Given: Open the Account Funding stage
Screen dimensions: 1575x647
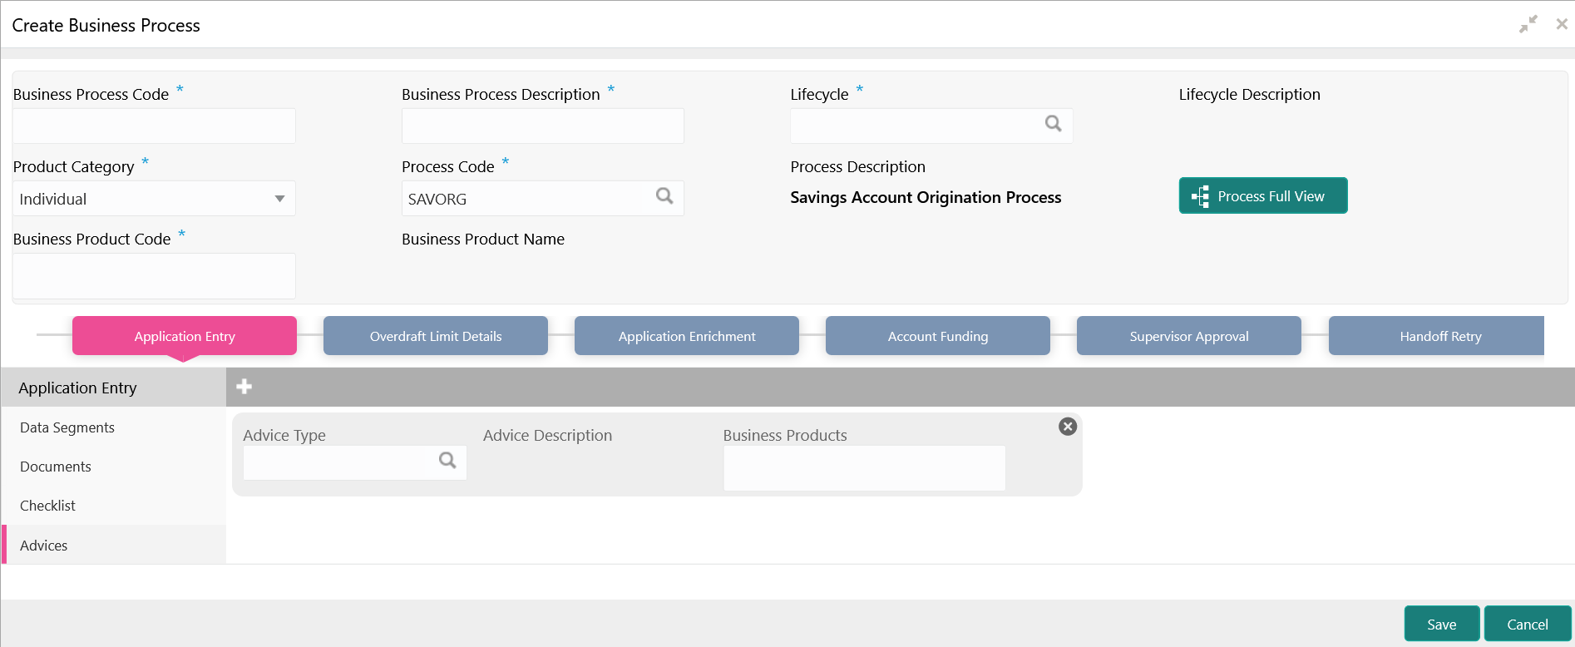Looking at the screenshot, I should (938, 336).
